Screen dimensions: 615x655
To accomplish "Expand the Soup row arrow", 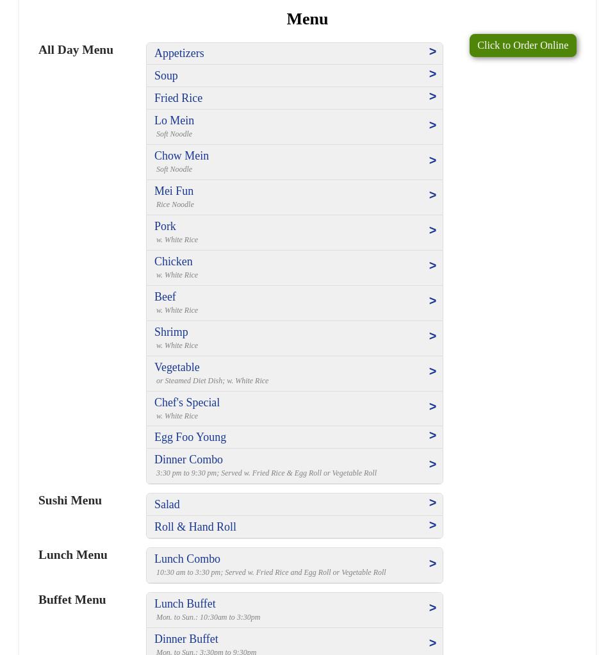I will click(x=432, y=74).
